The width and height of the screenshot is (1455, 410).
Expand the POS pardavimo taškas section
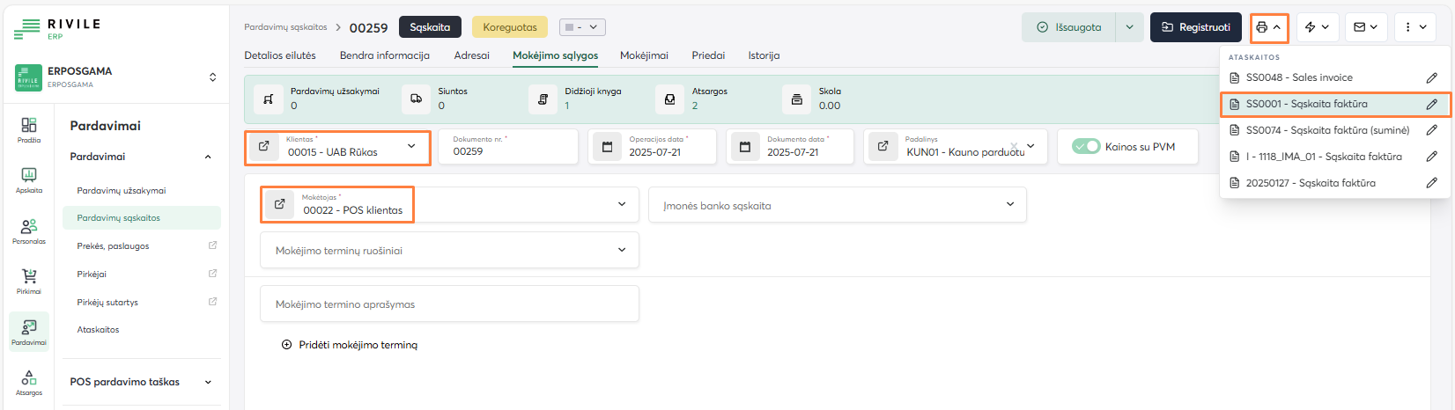(208, 382)
